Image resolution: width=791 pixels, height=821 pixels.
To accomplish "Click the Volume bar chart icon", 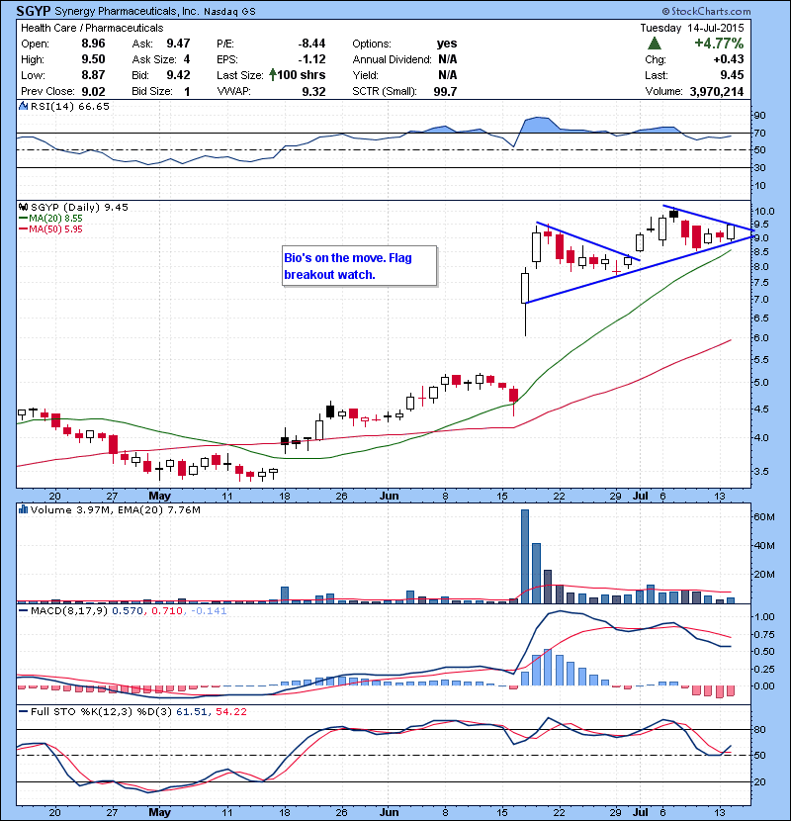I will (23, 509).
